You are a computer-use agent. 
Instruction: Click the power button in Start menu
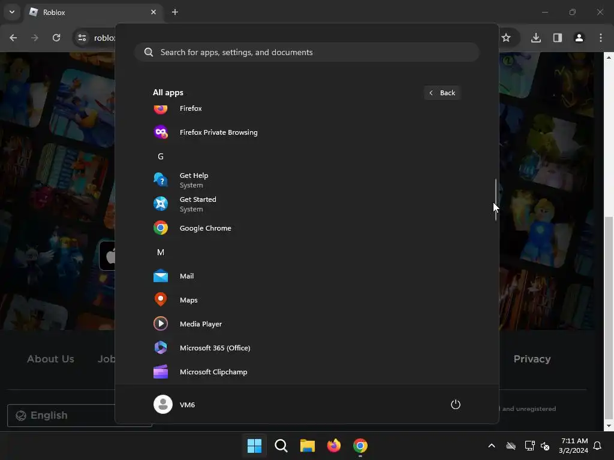[x=456, y=404]
